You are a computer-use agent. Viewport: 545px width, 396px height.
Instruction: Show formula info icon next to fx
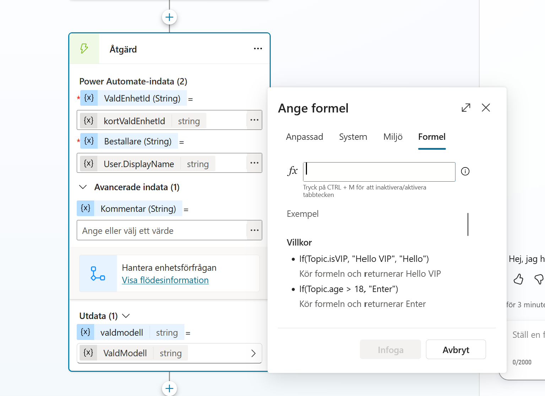click(x=465, y=171)
